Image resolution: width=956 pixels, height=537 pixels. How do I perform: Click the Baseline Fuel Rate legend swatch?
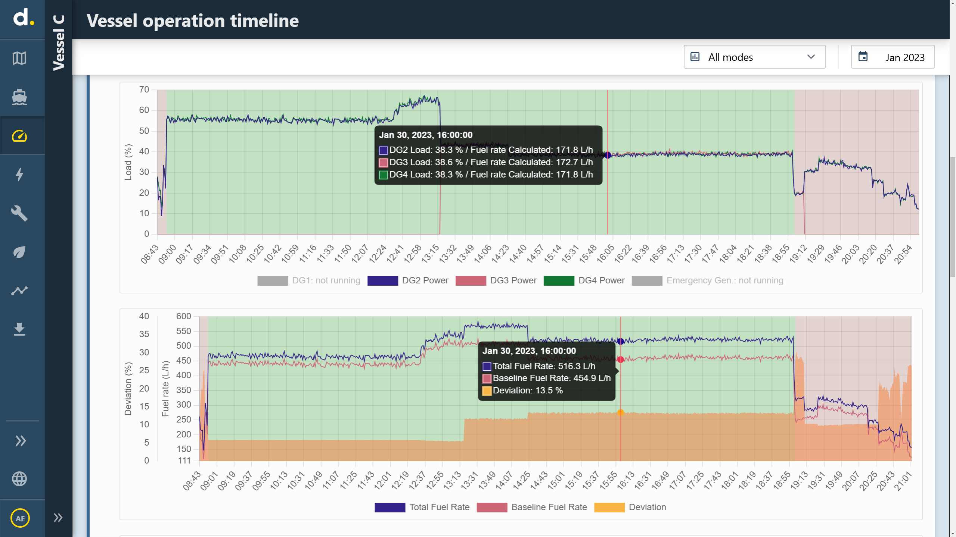(492, 507)
